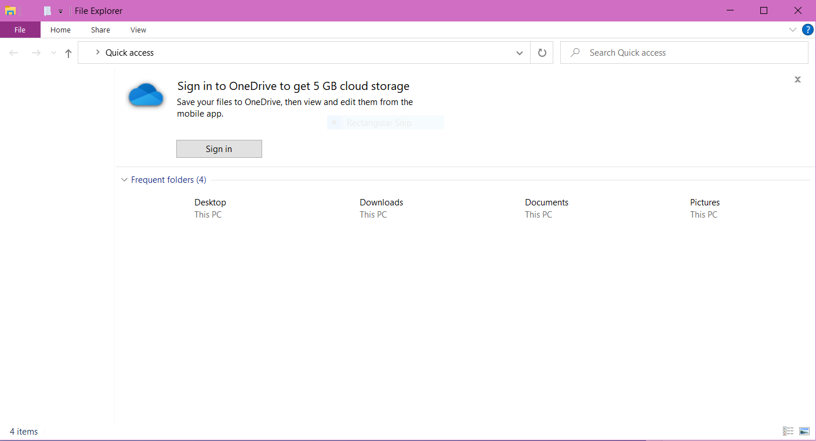Image resolution: width=816 pixels, height=441 pixels.
Task: Click the Frequent folders (4) header
Action: [169, 180]
